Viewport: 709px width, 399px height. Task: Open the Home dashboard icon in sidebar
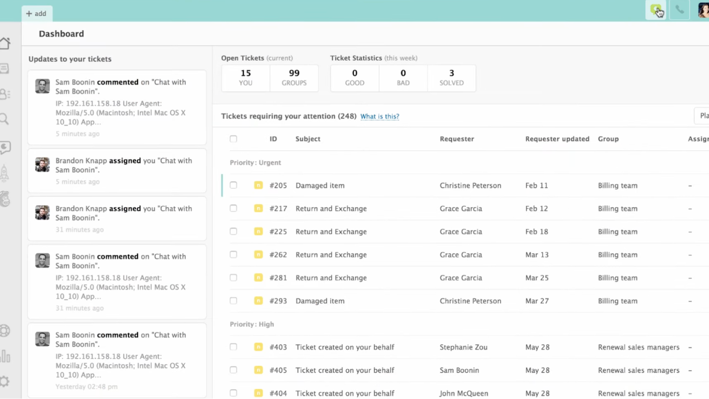5,44
